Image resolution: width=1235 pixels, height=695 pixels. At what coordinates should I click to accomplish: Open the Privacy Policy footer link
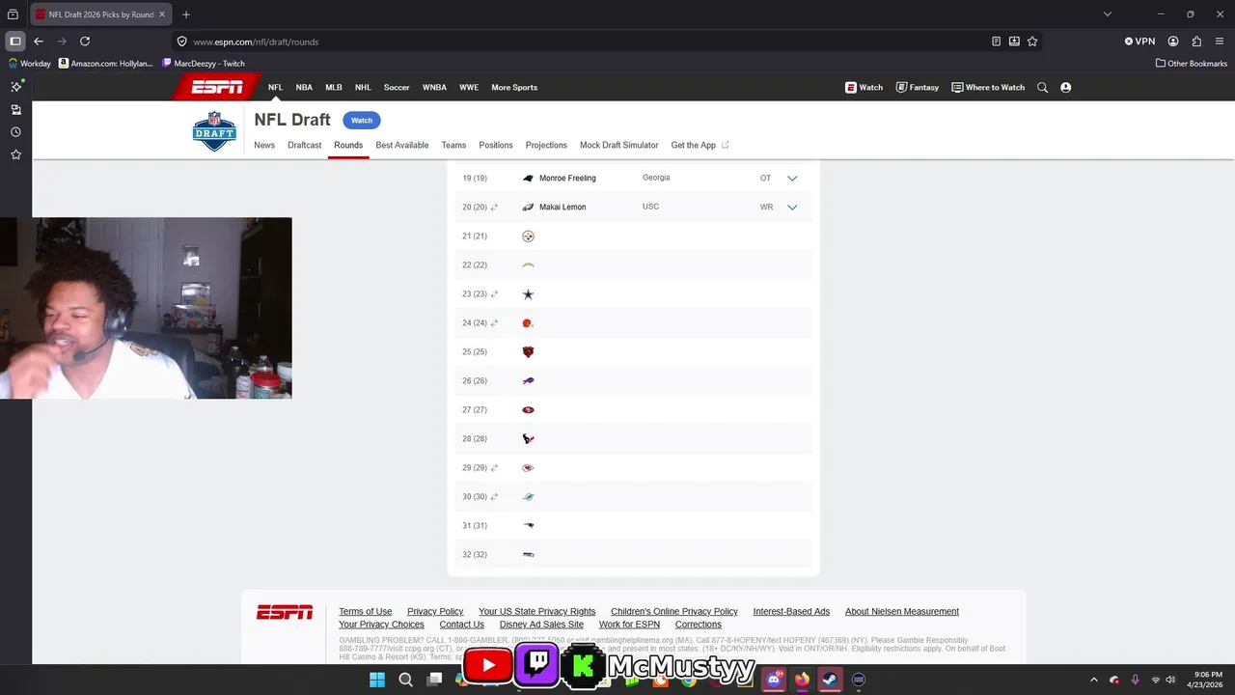pos(435,612)
